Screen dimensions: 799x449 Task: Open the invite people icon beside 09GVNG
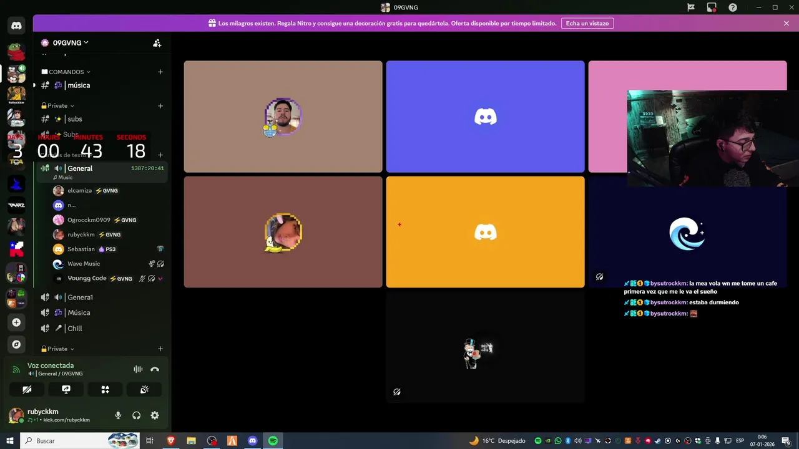click(x=157, y=43)
